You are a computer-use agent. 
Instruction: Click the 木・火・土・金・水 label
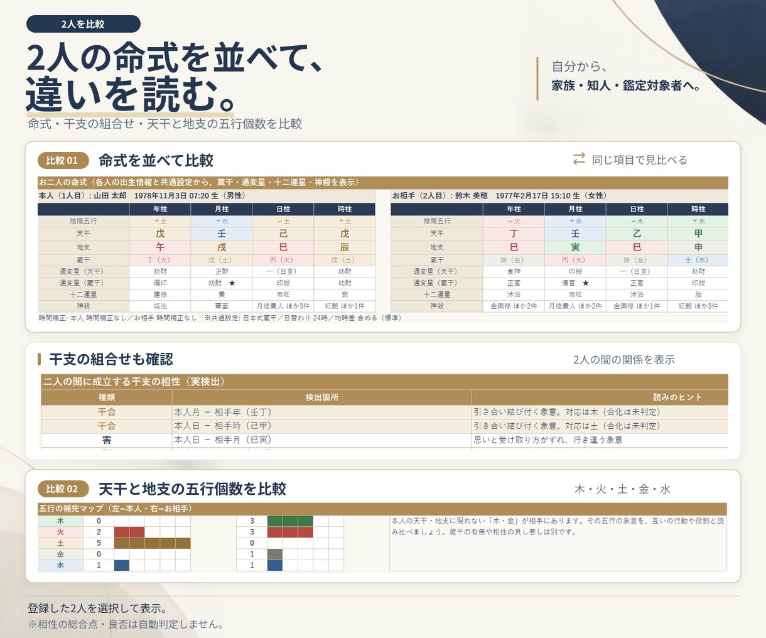[623, 489]
